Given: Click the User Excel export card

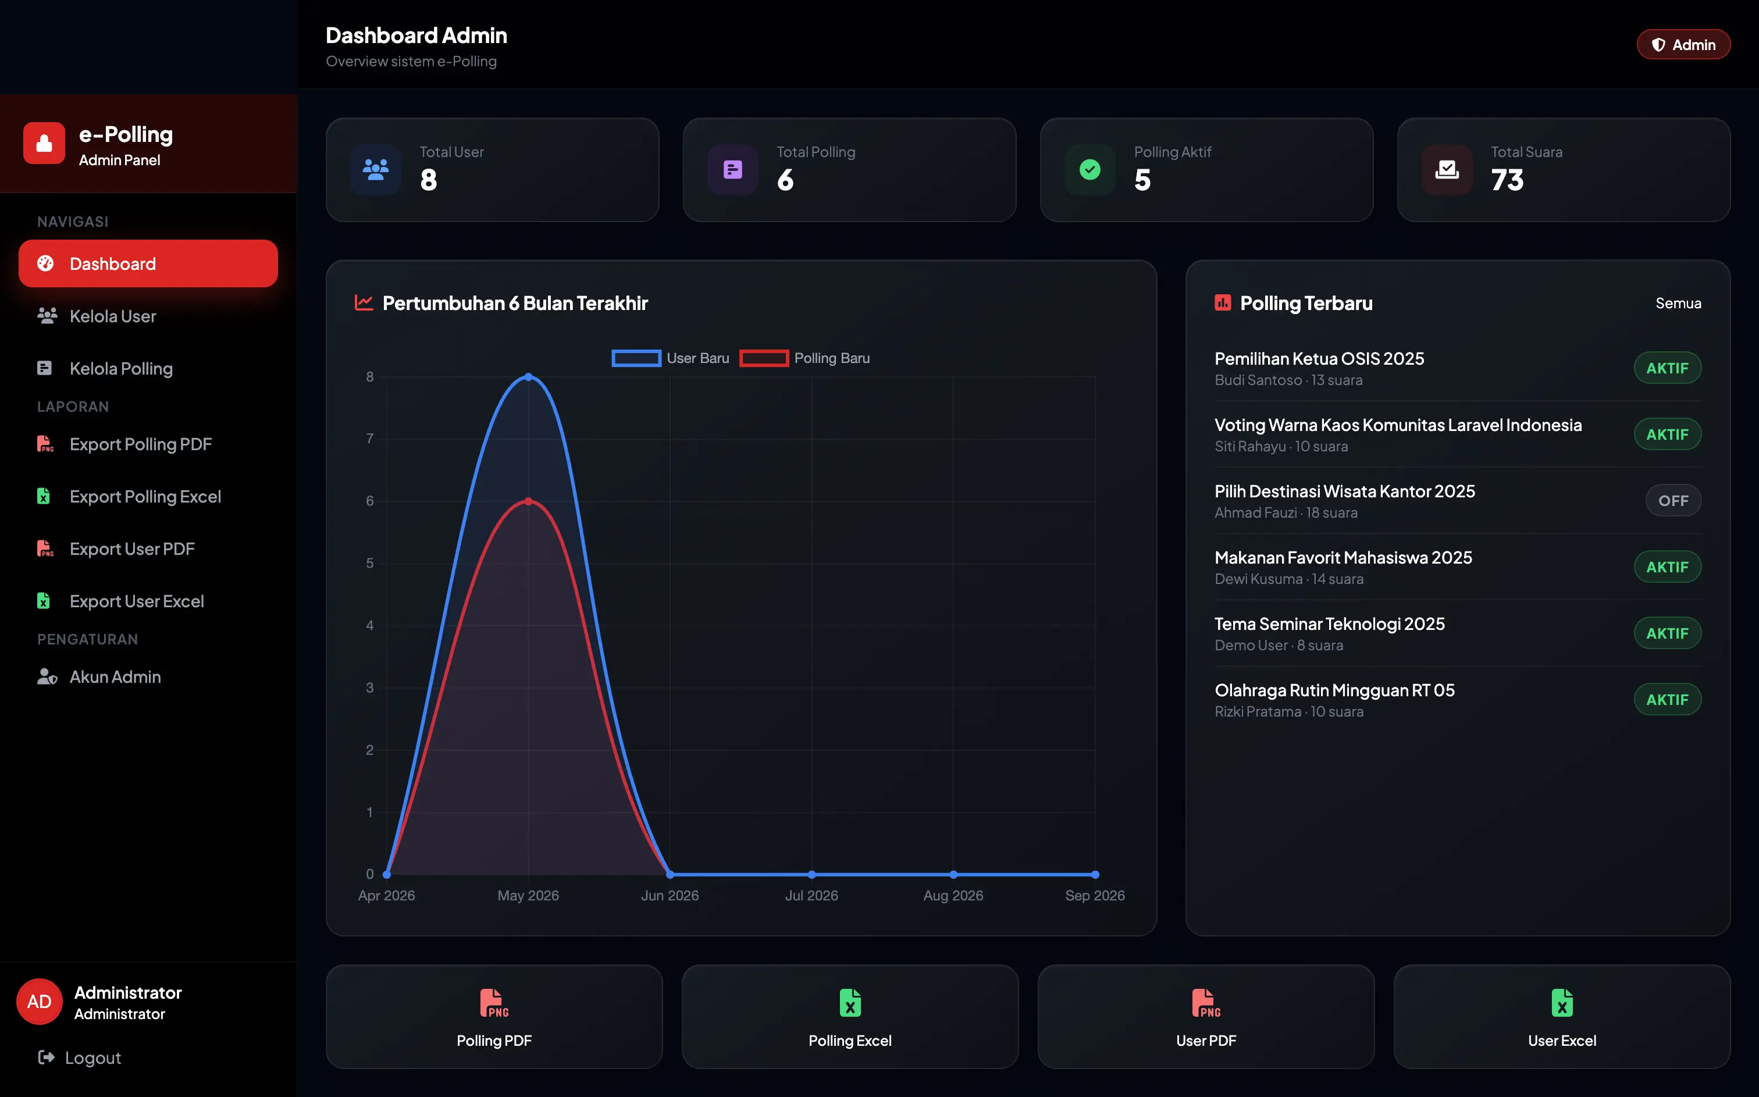Looking at the screenshot, I should 1562,1017.
